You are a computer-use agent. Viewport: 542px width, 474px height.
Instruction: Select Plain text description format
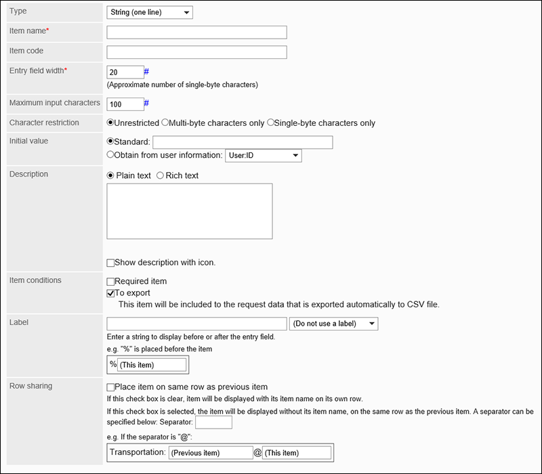point(110,175)
